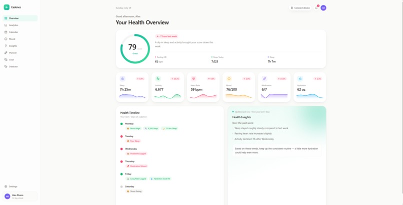This screenshot has width=403, height=205.
Task: Click the Planner icon in sidebar
Action: pyautogui.click(x=5, y=53)
